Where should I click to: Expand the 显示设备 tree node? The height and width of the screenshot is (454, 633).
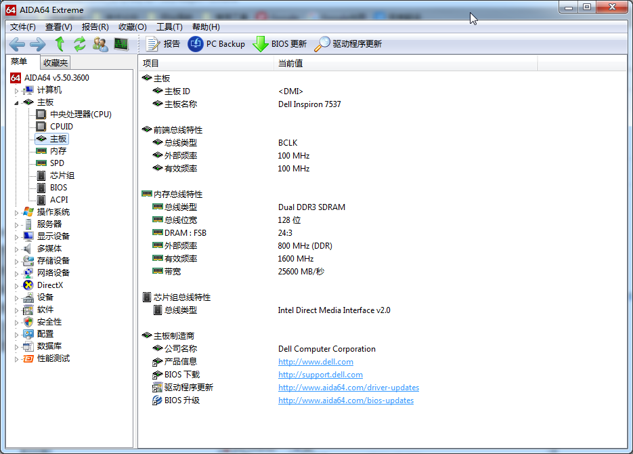pos(16,236)
